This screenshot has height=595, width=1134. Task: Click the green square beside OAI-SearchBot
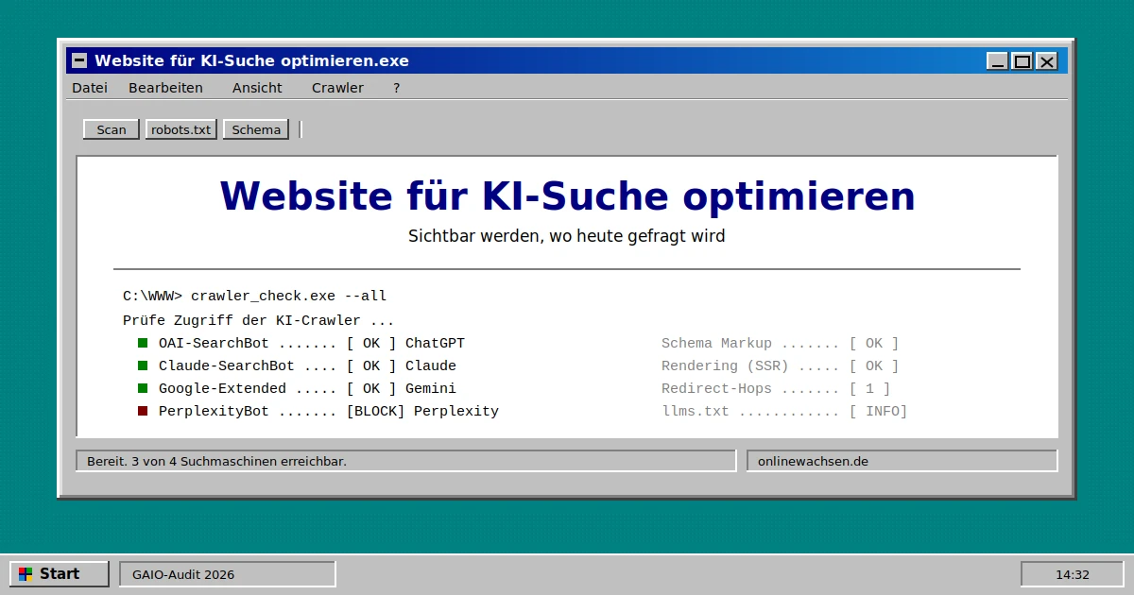[143, 343]
